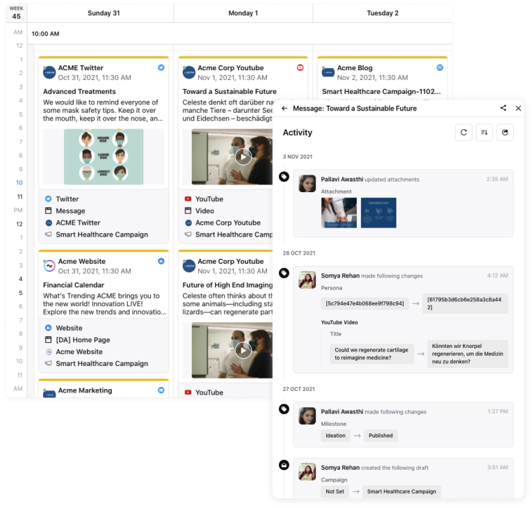Click the blog status icon on Acme Blog card
This screenshot has width=532, height=508.
[440, 68]
